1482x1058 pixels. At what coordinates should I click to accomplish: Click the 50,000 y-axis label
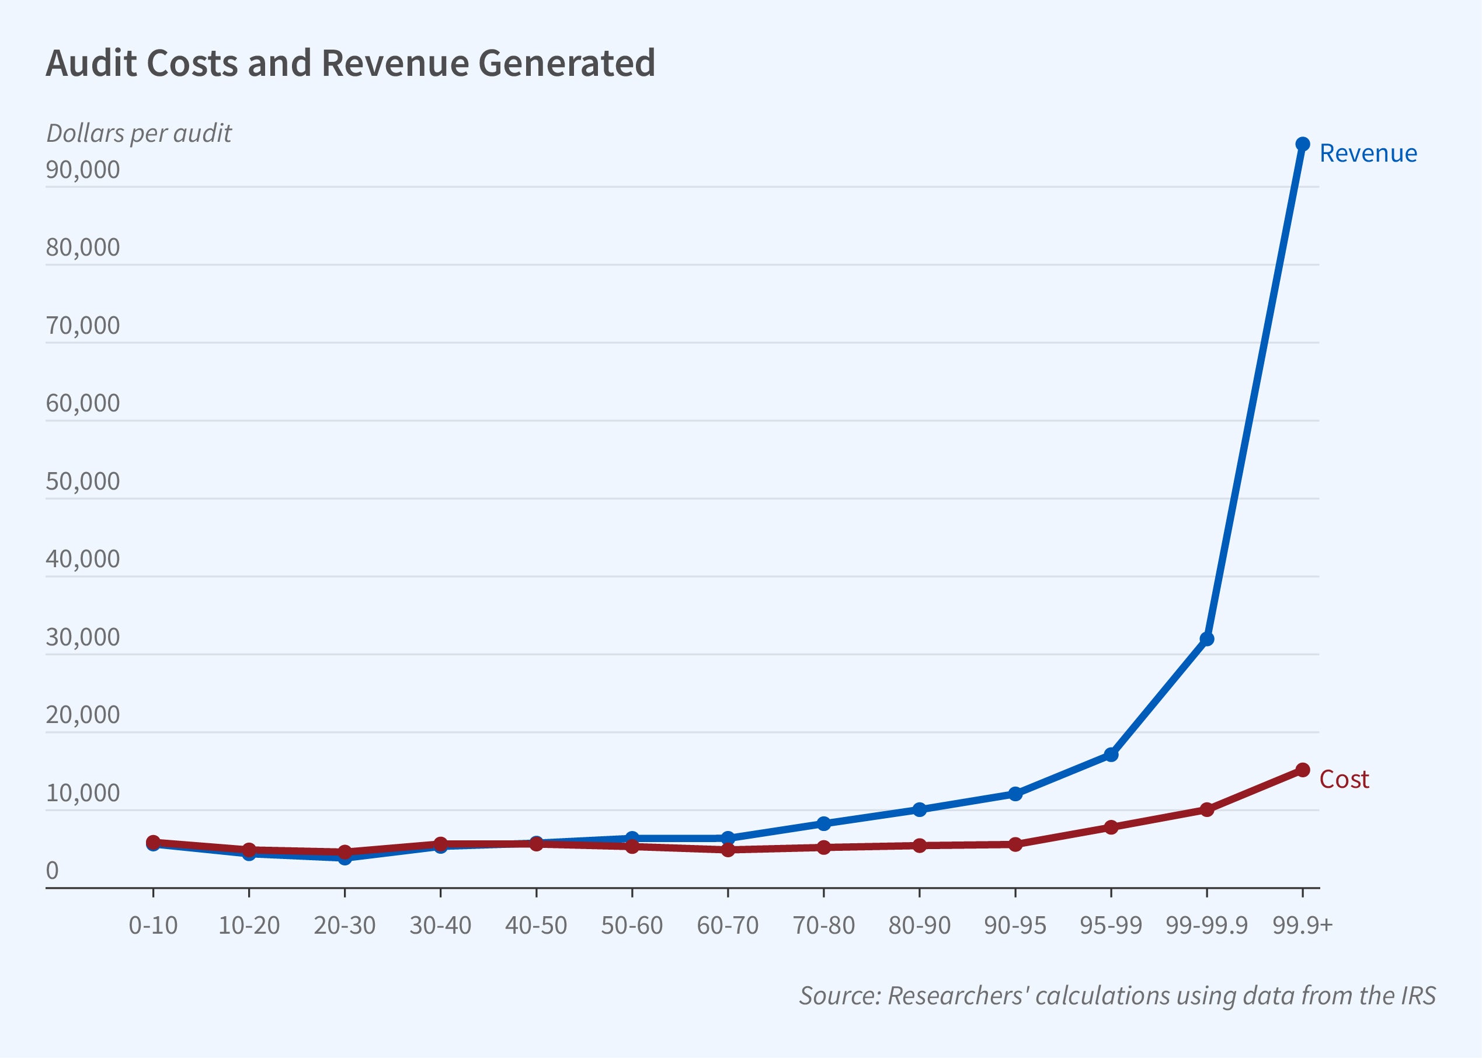pyautogui.click(x=83, y=481)
